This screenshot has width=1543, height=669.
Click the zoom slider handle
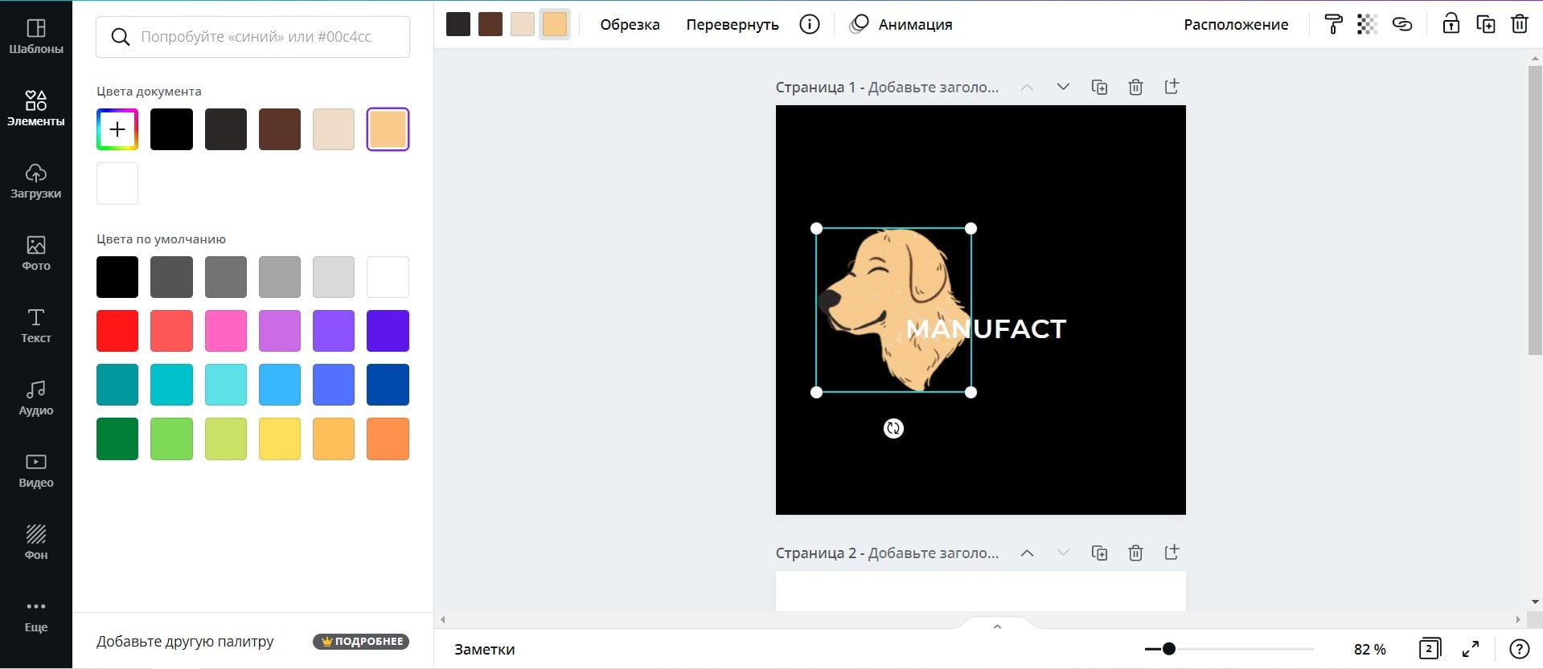tap(1169, 649)
